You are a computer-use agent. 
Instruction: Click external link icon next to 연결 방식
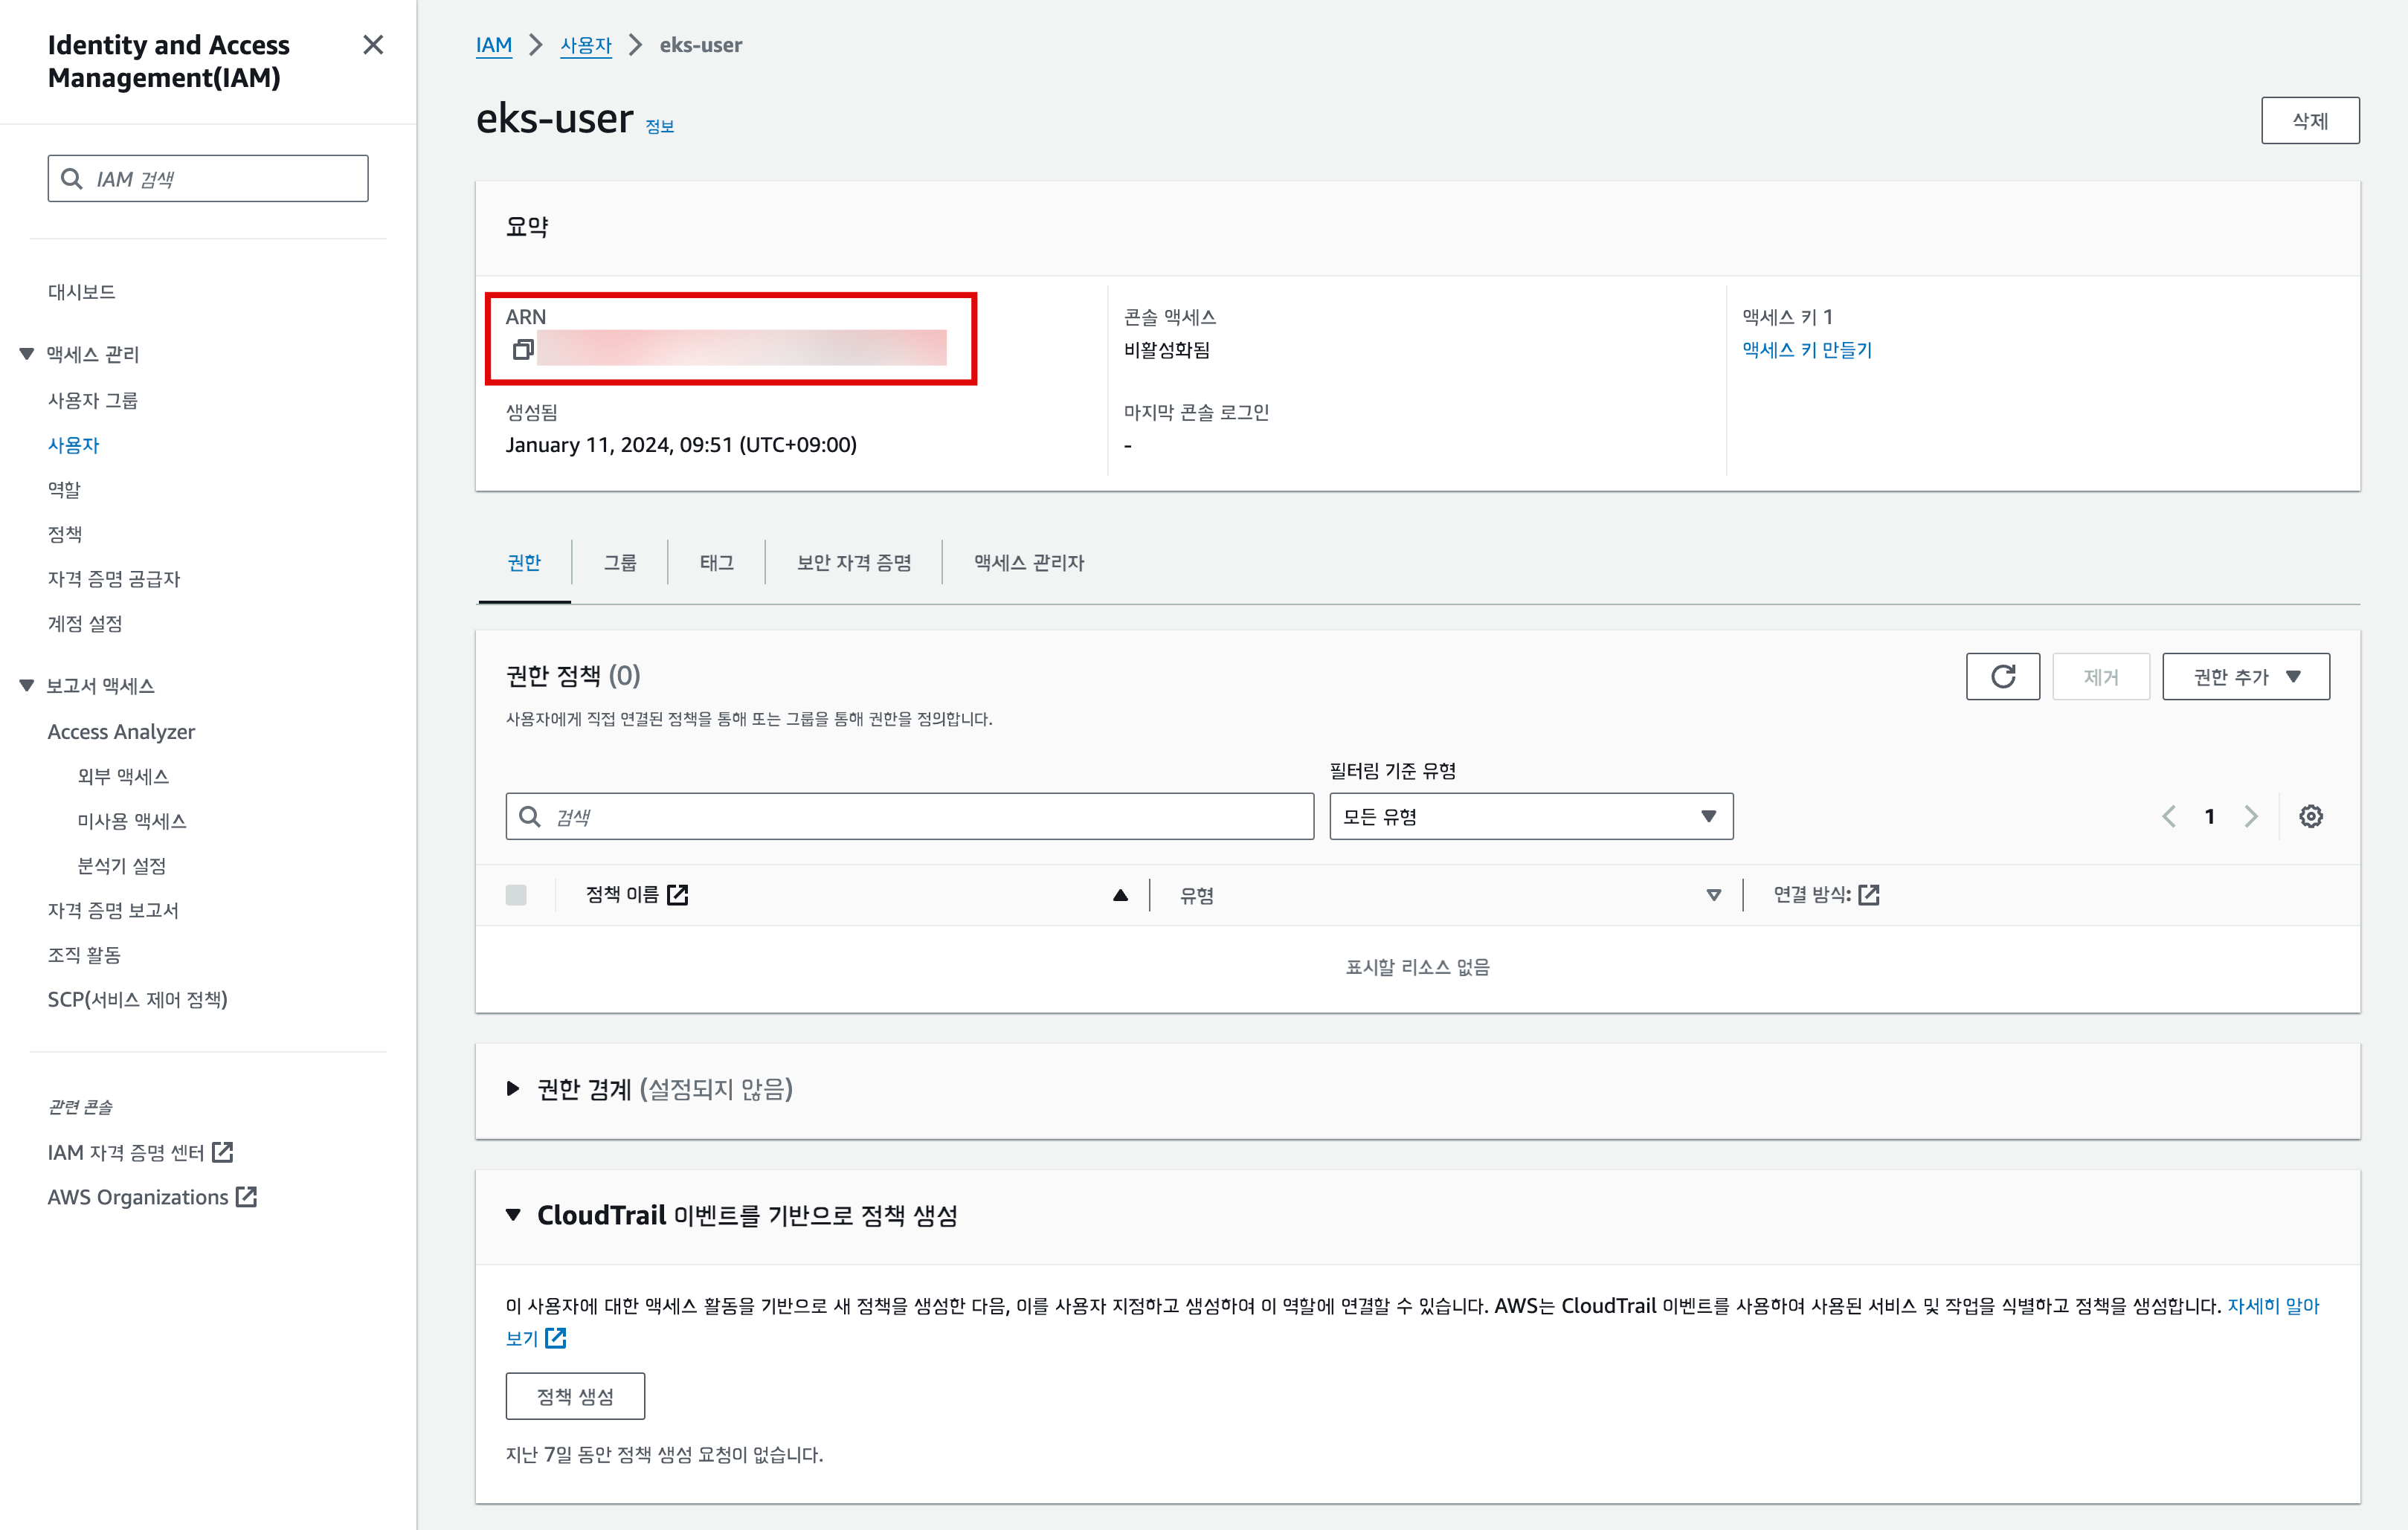coord(1869,895)
